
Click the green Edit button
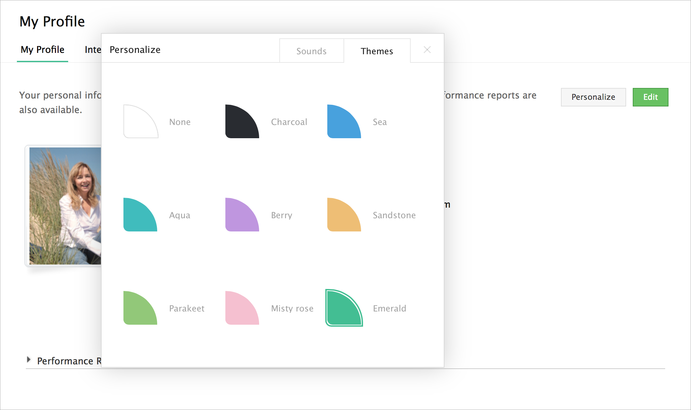[650, 97]
